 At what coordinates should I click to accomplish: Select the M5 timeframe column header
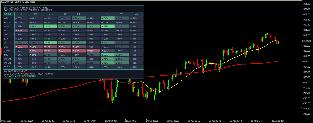pyautogui.click(x=36, y=14)
